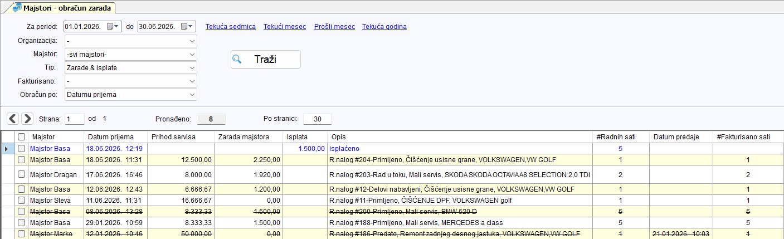The image size is (784, 239).
Task: Toggle the select-all checkbox in table header
Action: (x=21, y=137)
